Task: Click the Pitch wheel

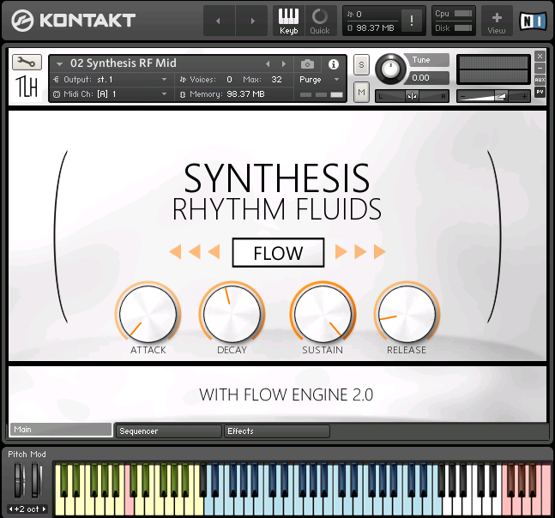Action: click(x=19, y=480)
